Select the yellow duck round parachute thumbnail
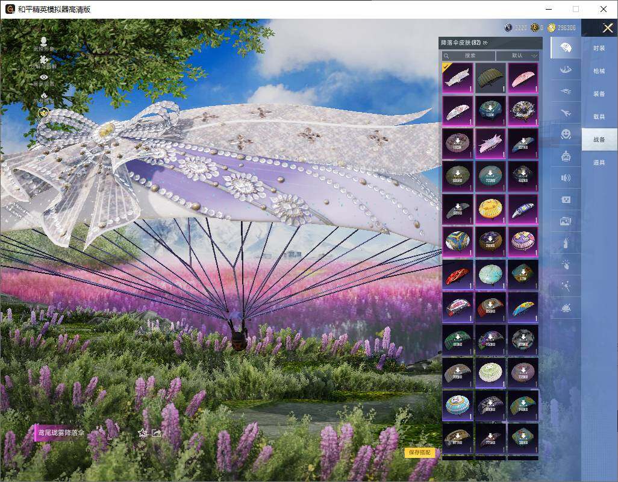The width and height of the screenshot is (618, 482). coord(490,209)
